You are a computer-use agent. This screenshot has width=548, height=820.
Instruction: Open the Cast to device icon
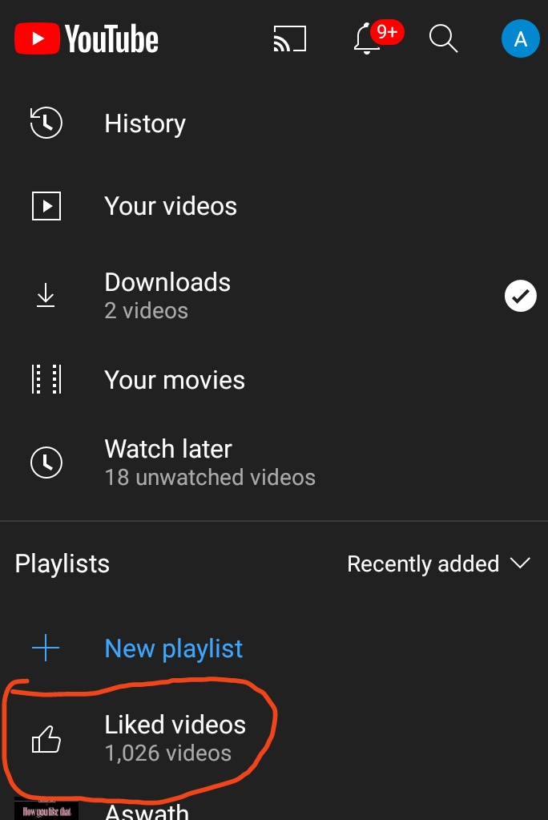[290, 38]
